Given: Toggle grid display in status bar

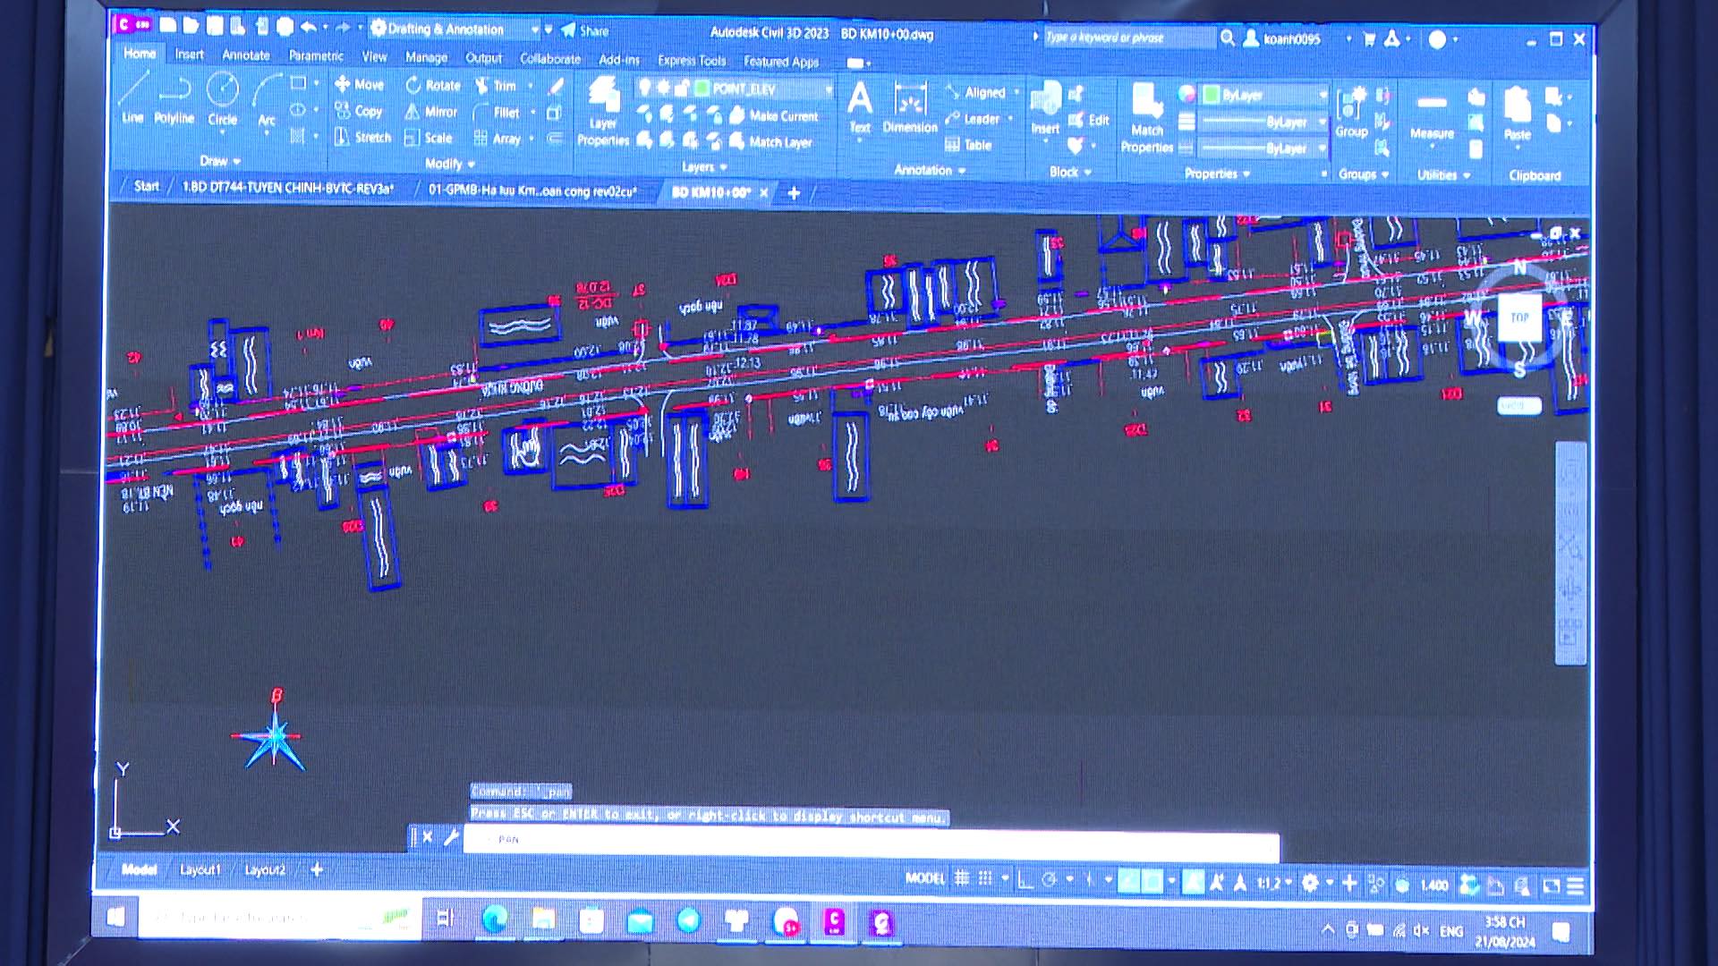Looking at the screenshot, I should click(x=962, y=879).
